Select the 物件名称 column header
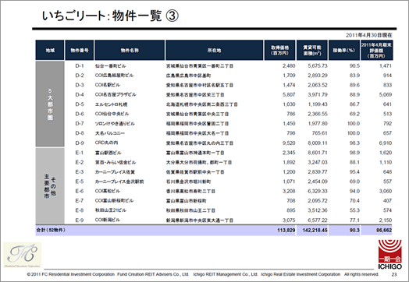The image size is (409, 282). click(x=130, y=51)
